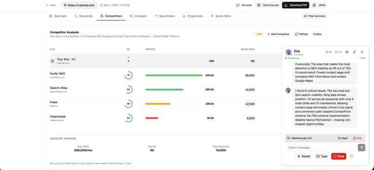Go back using the Back arrow

tap(51, 5)
